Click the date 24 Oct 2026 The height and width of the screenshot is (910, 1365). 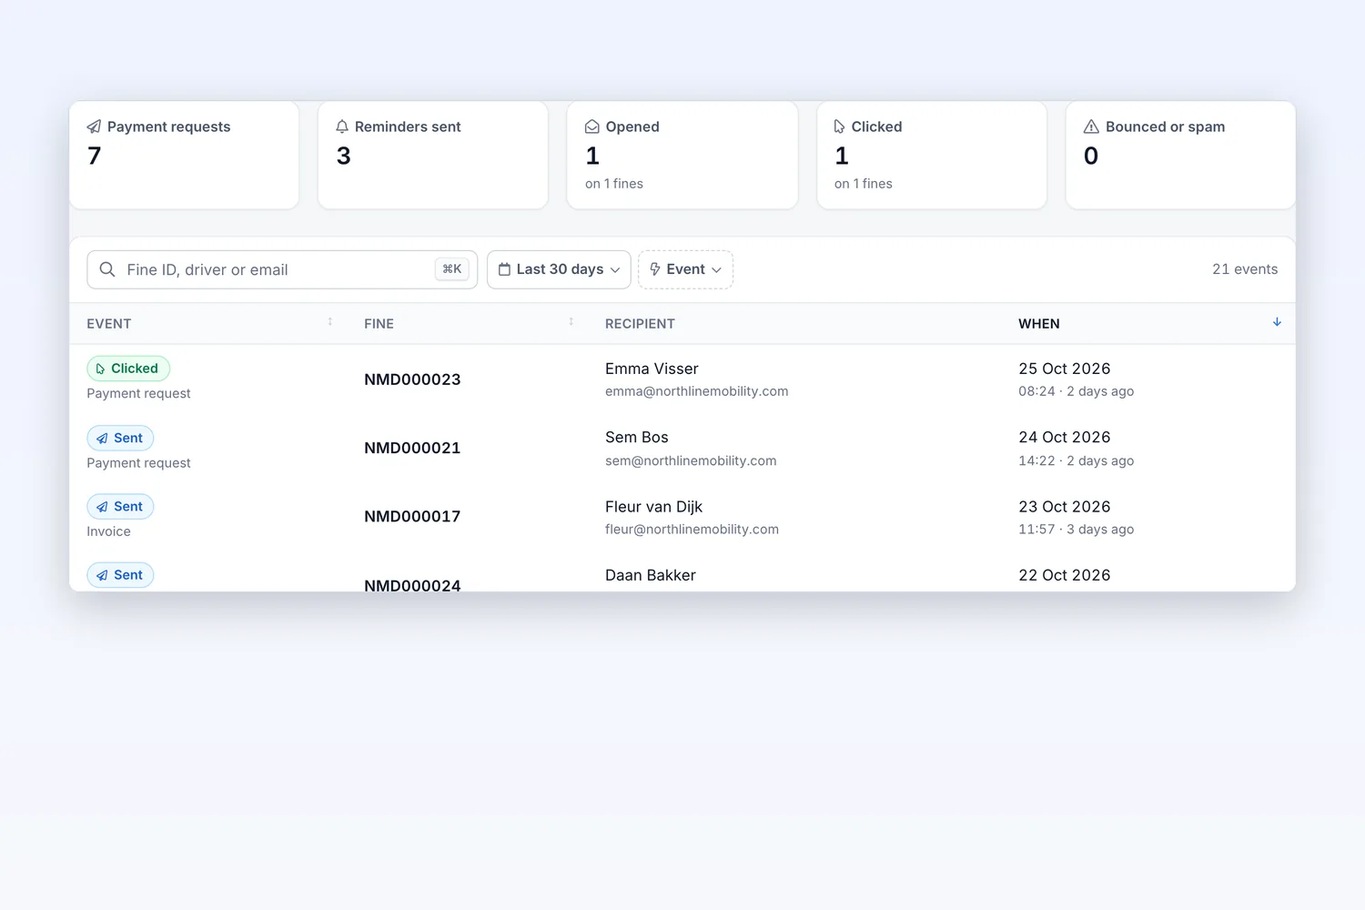coord(1065,437)
